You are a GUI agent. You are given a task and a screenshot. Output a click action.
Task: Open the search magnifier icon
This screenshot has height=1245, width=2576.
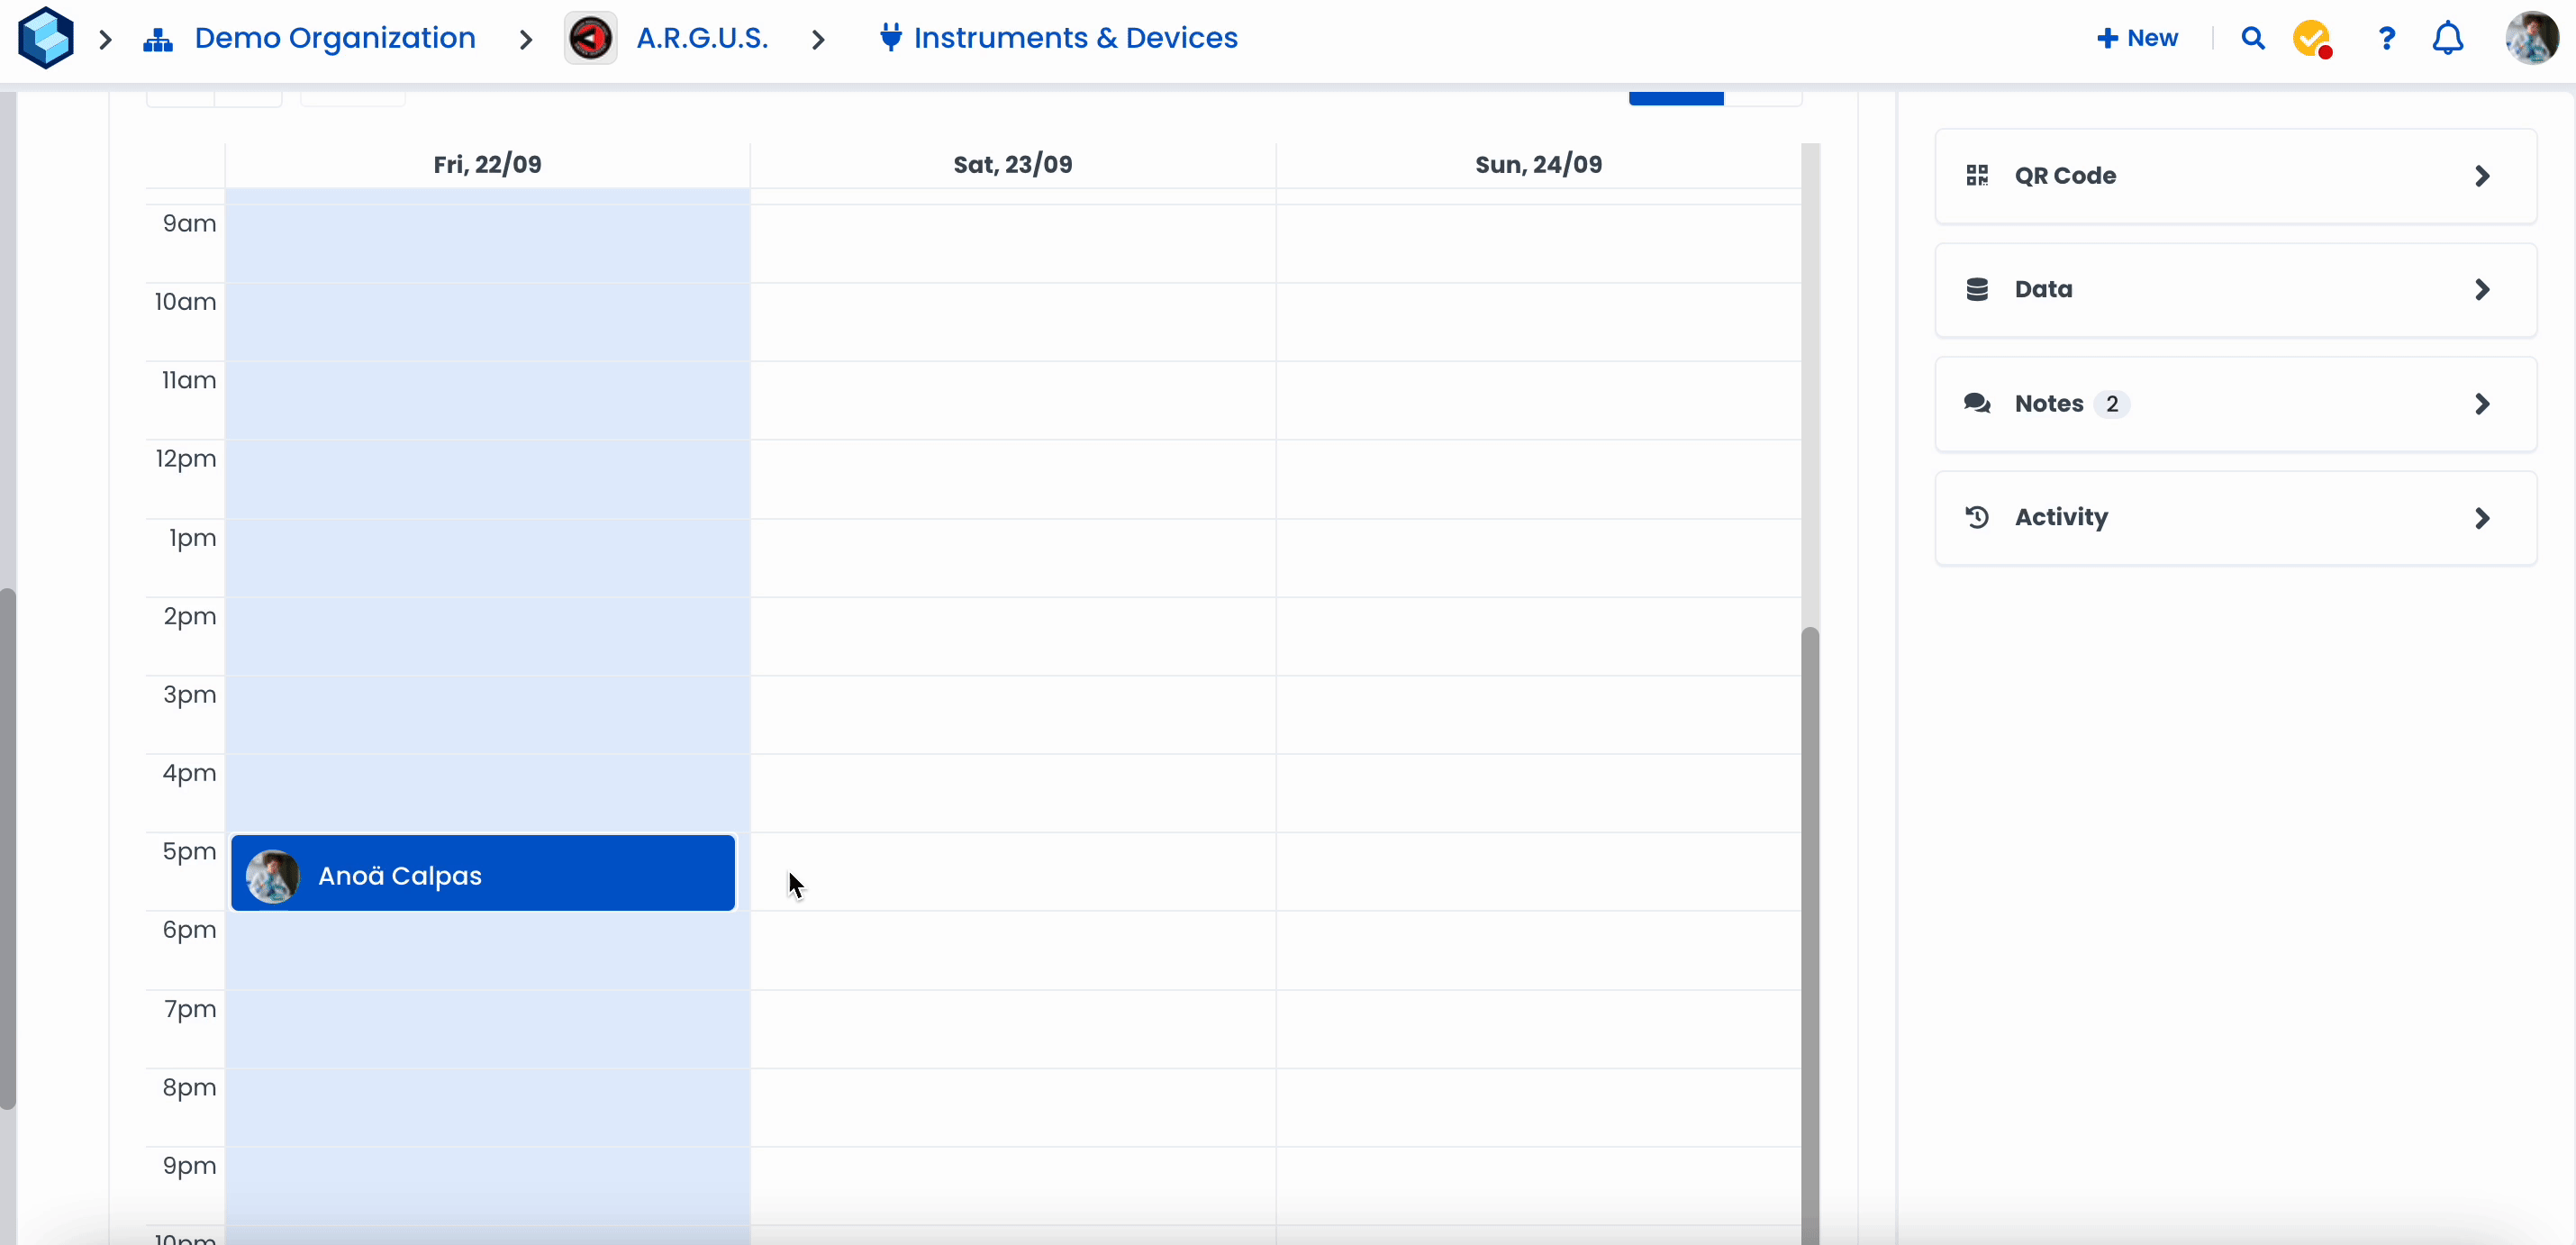(2252, 38)
